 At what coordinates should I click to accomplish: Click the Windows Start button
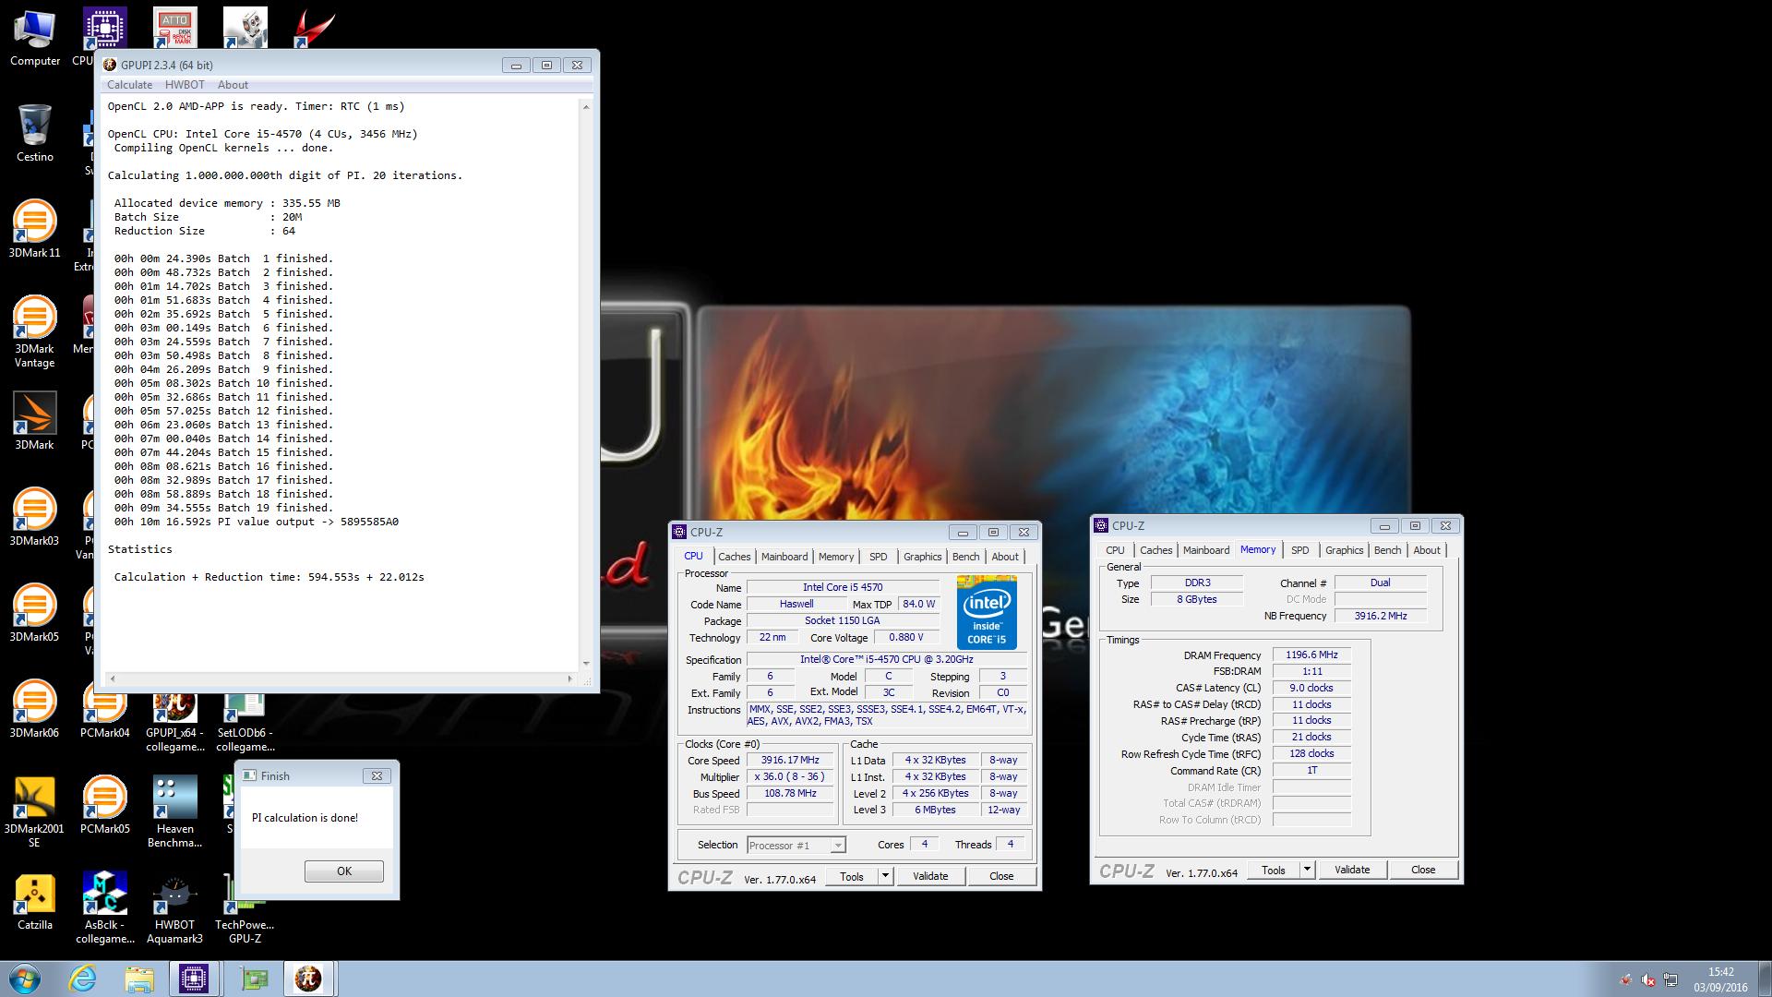[x=25, y=979]
